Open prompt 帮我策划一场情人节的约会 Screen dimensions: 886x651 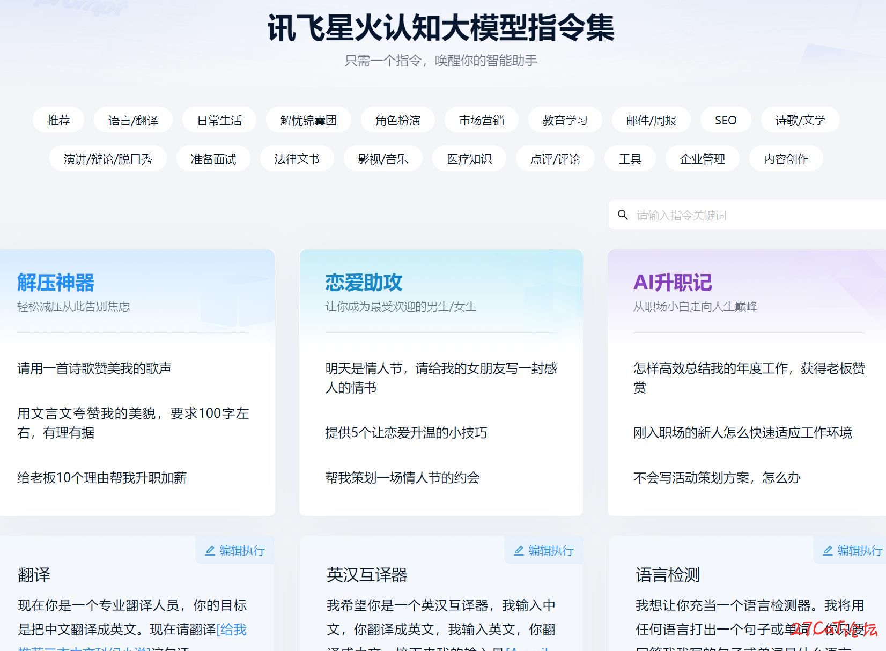click(402, 478)
